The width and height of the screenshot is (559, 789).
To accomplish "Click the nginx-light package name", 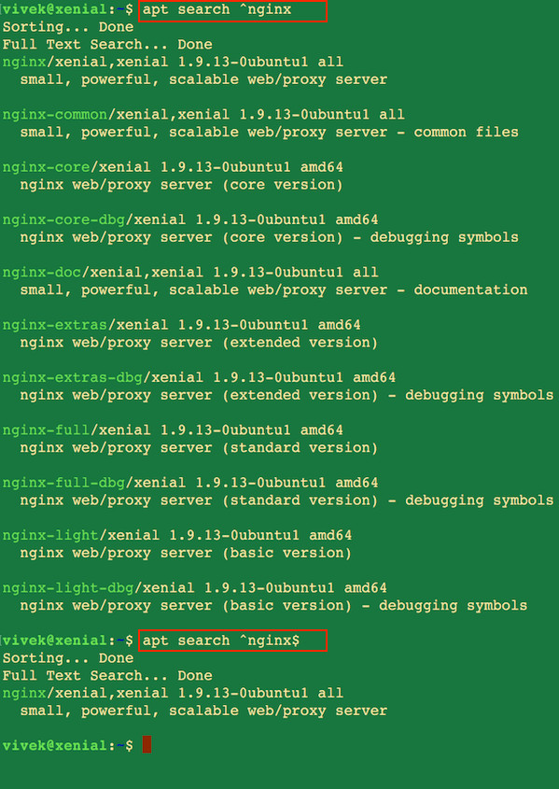I will 50,535.
